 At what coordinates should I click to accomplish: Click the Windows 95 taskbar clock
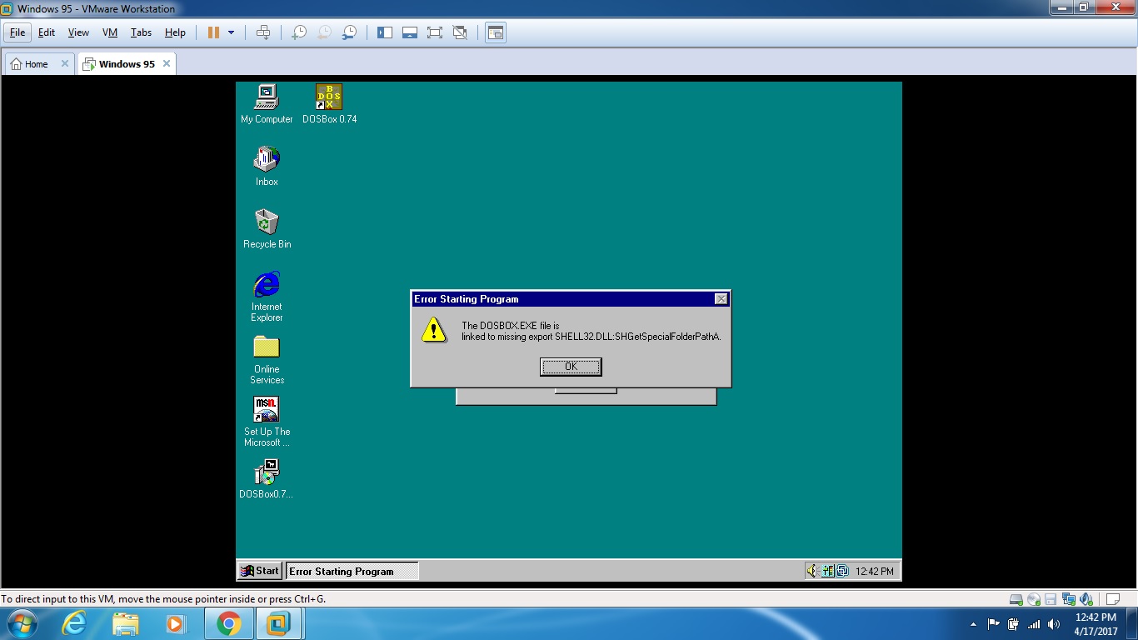pyautogui.click(x=875, y=572)
